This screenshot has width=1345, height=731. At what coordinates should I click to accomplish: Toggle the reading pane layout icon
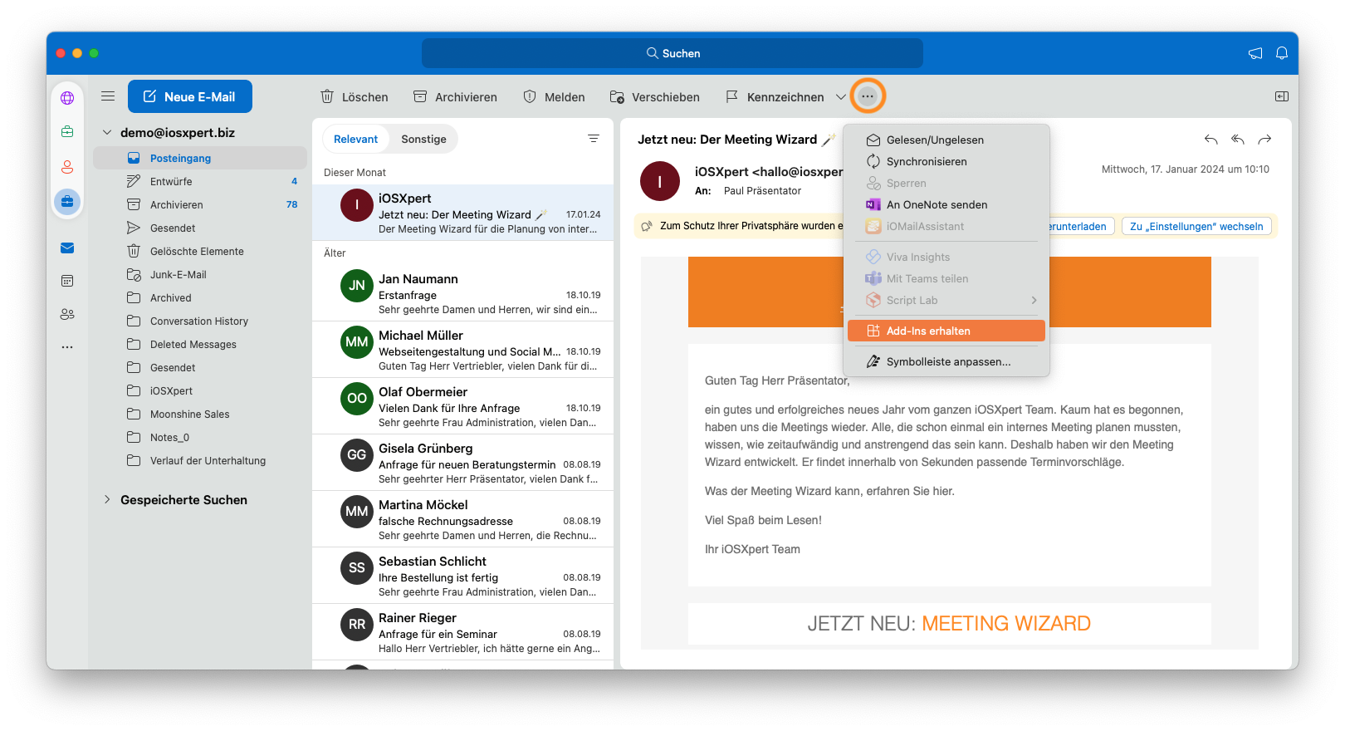click(1282, 96)
